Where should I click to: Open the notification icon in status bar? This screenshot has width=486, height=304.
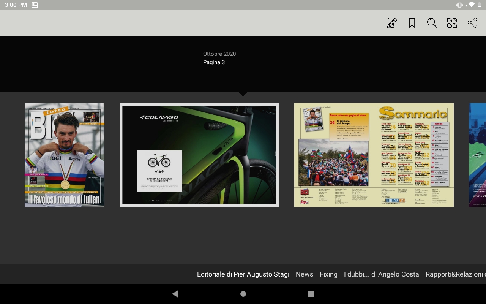[35, 5]
